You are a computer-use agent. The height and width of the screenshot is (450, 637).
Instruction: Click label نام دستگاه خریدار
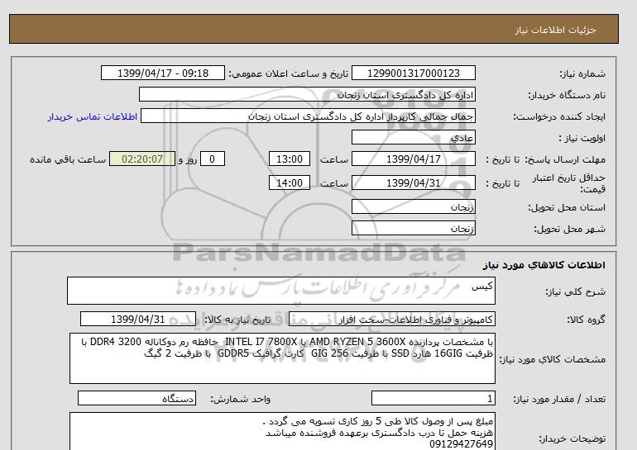(x=567, y=95)
